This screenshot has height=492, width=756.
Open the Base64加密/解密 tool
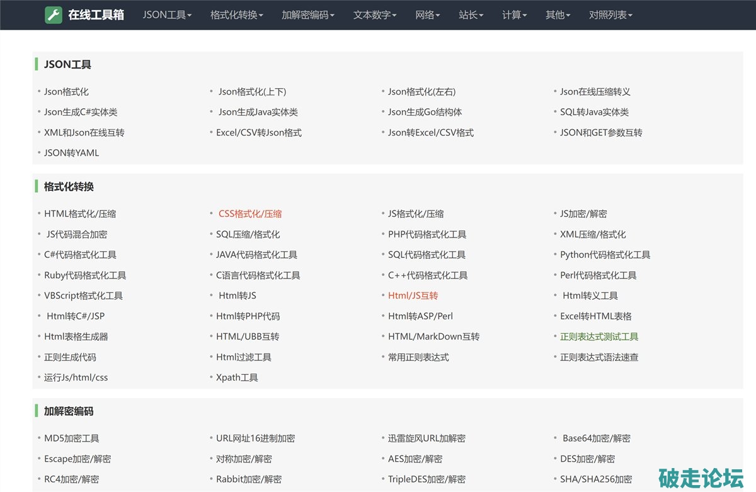596,438
